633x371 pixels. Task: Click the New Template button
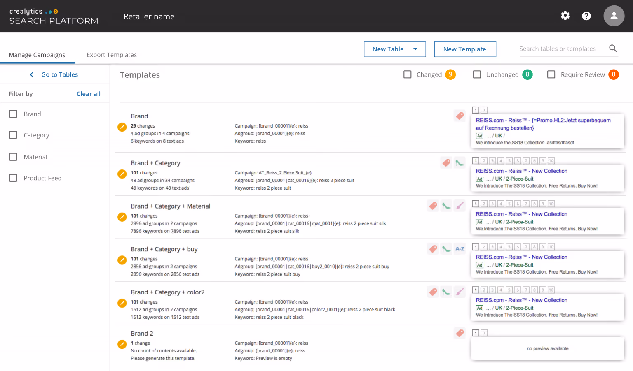(465, 49)
